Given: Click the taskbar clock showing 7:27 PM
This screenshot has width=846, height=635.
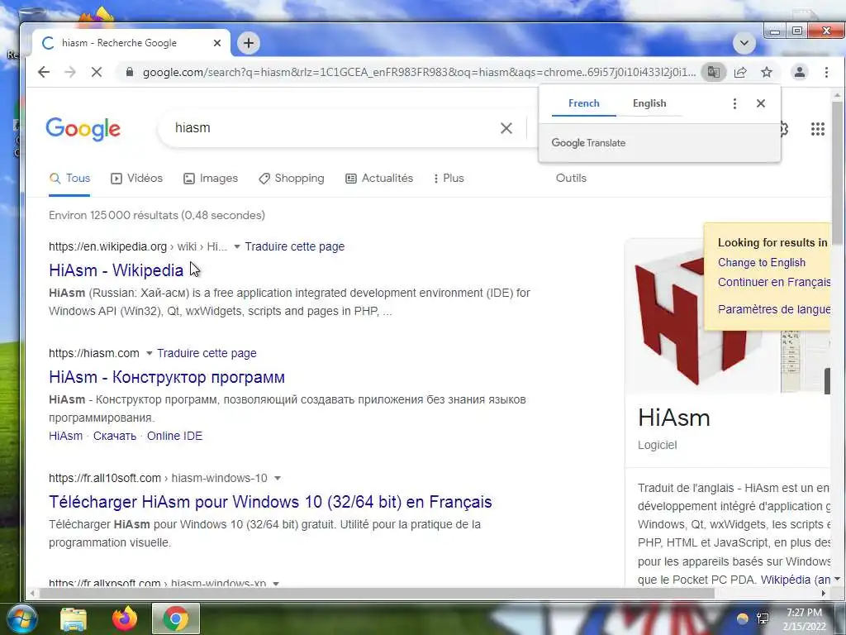Looking at the screenshot, I should pyautogui.click(x=805, y=619).
